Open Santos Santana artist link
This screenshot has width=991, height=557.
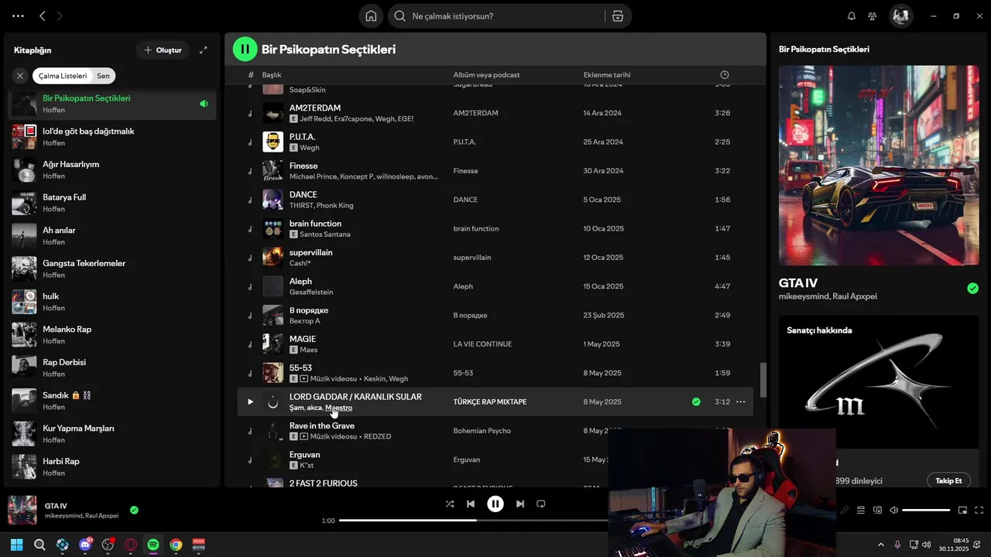click(325, 234)
